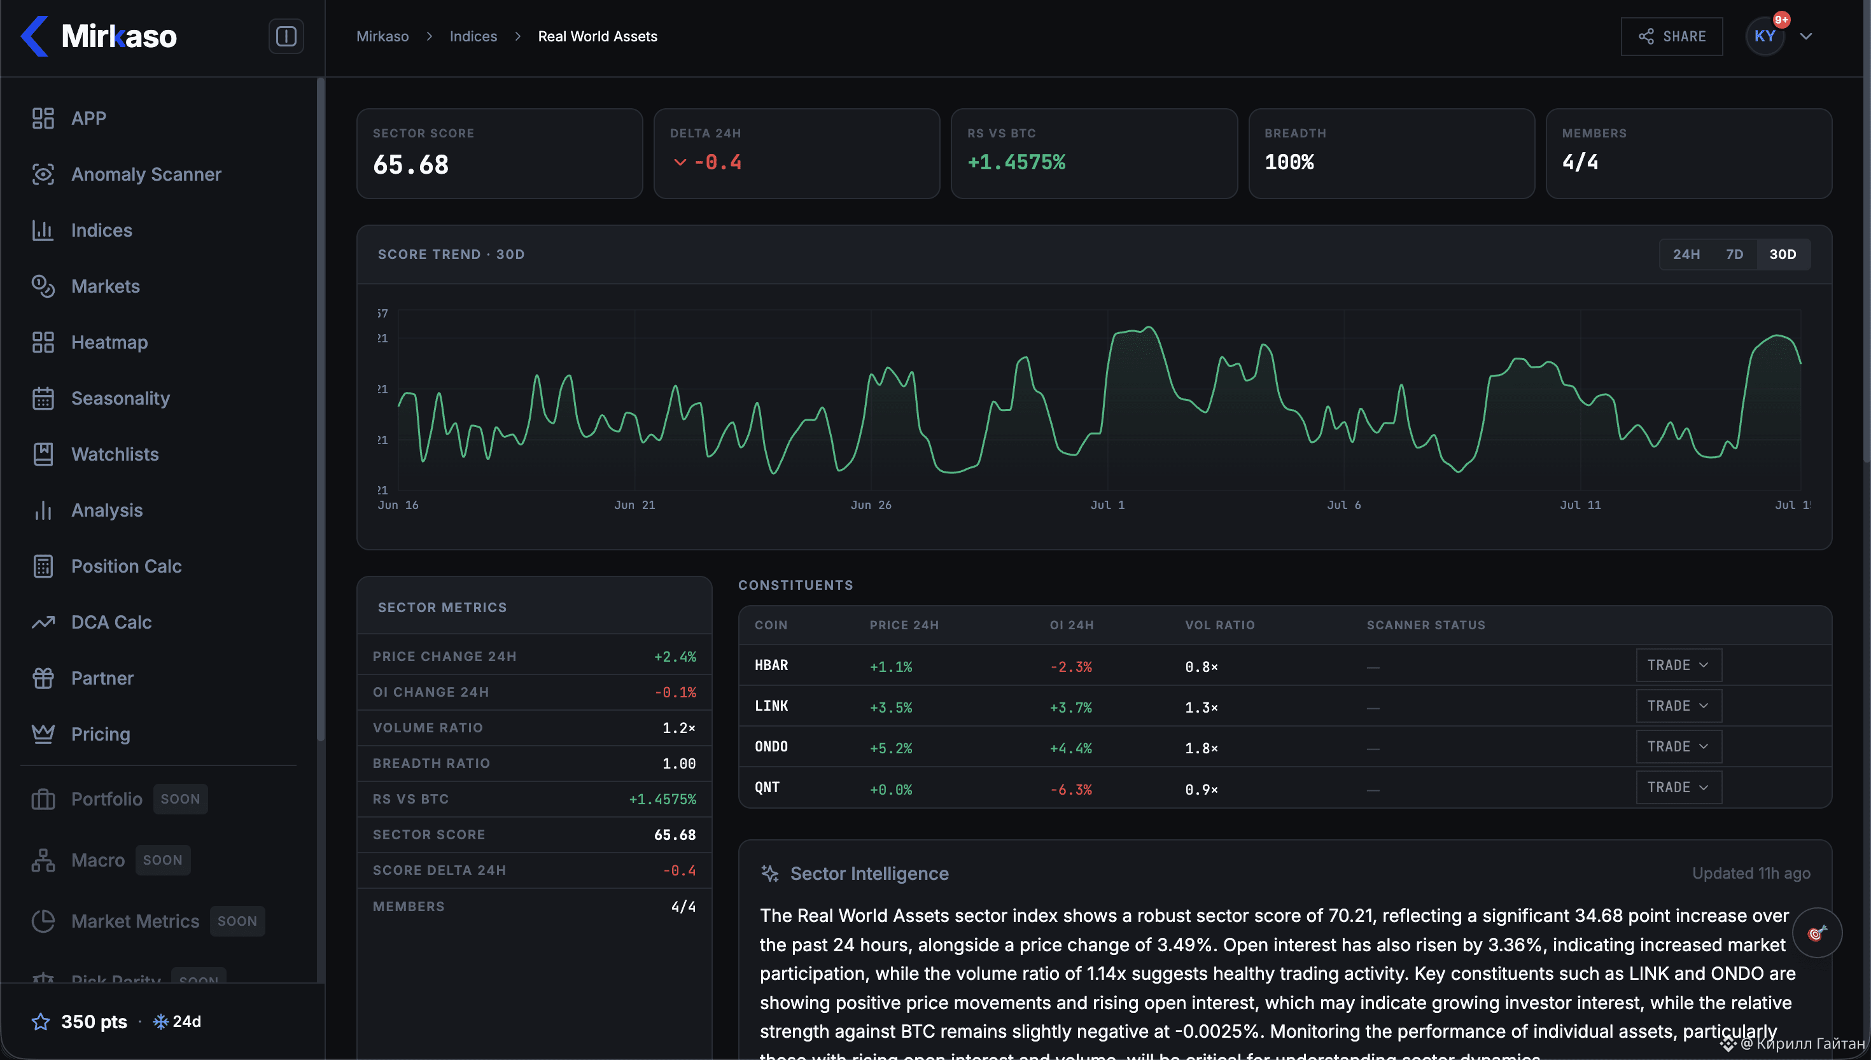Click the Heatmap grid icon

tap(43, 342)
